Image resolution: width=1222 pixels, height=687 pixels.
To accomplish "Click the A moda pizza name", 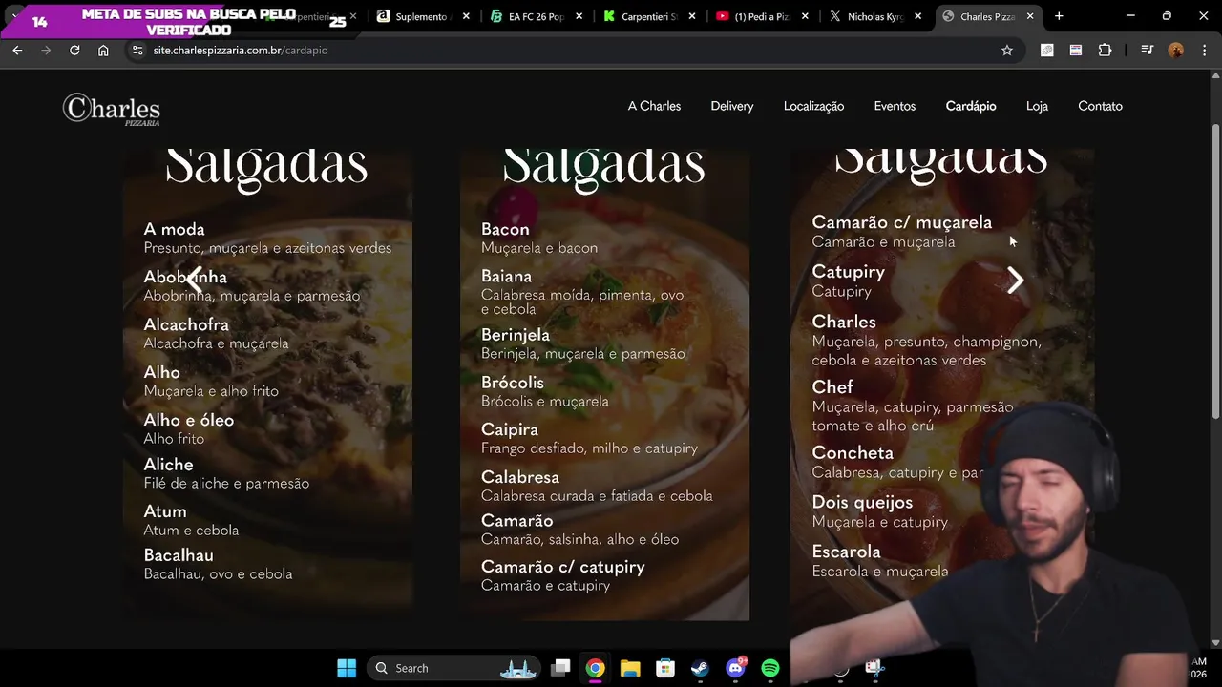I will point(174,229).
